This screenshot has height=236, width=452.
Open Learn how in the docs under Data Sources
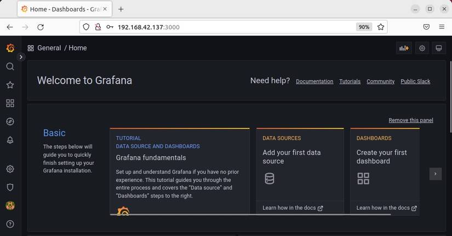(x=293, y=208)
